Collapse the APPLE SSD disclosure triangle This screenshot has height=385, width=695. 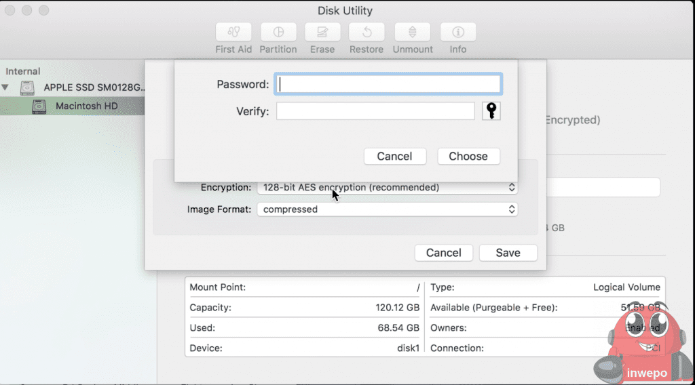coord(6,87)
